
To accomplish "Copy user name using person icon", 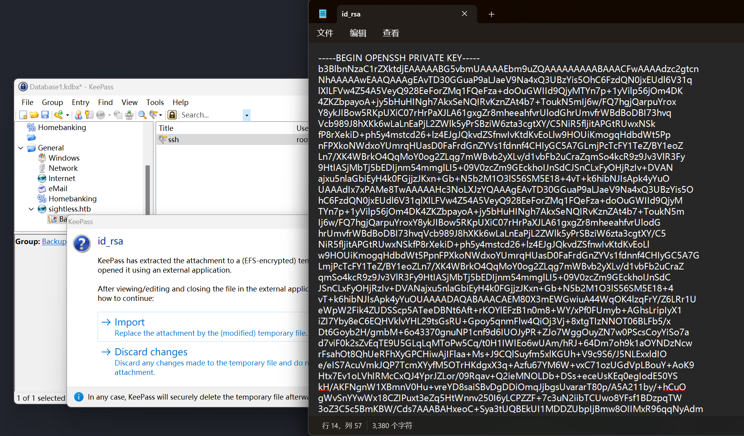I will pos(78,115).
